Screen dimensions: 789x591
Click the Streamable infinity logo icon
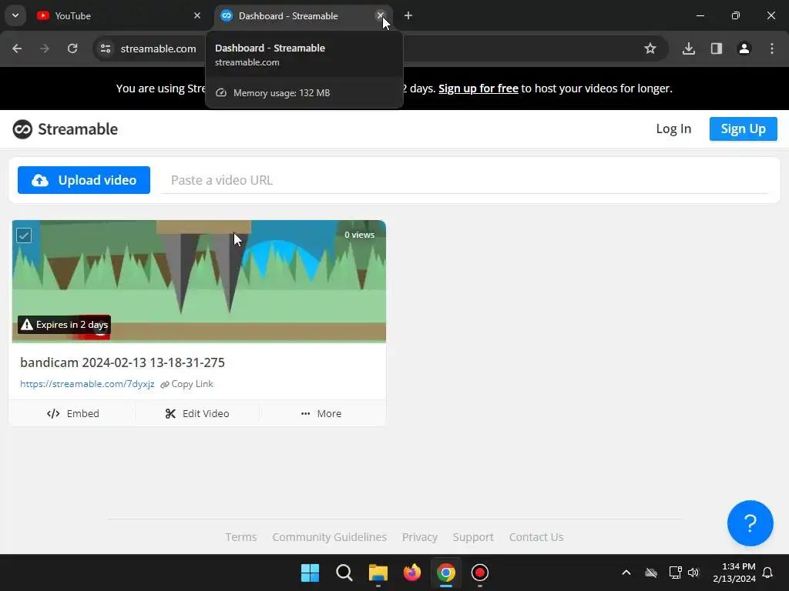click(22, 129)
